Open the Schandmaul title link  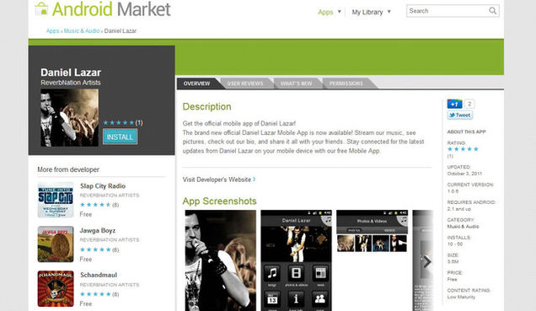(99, 275)
